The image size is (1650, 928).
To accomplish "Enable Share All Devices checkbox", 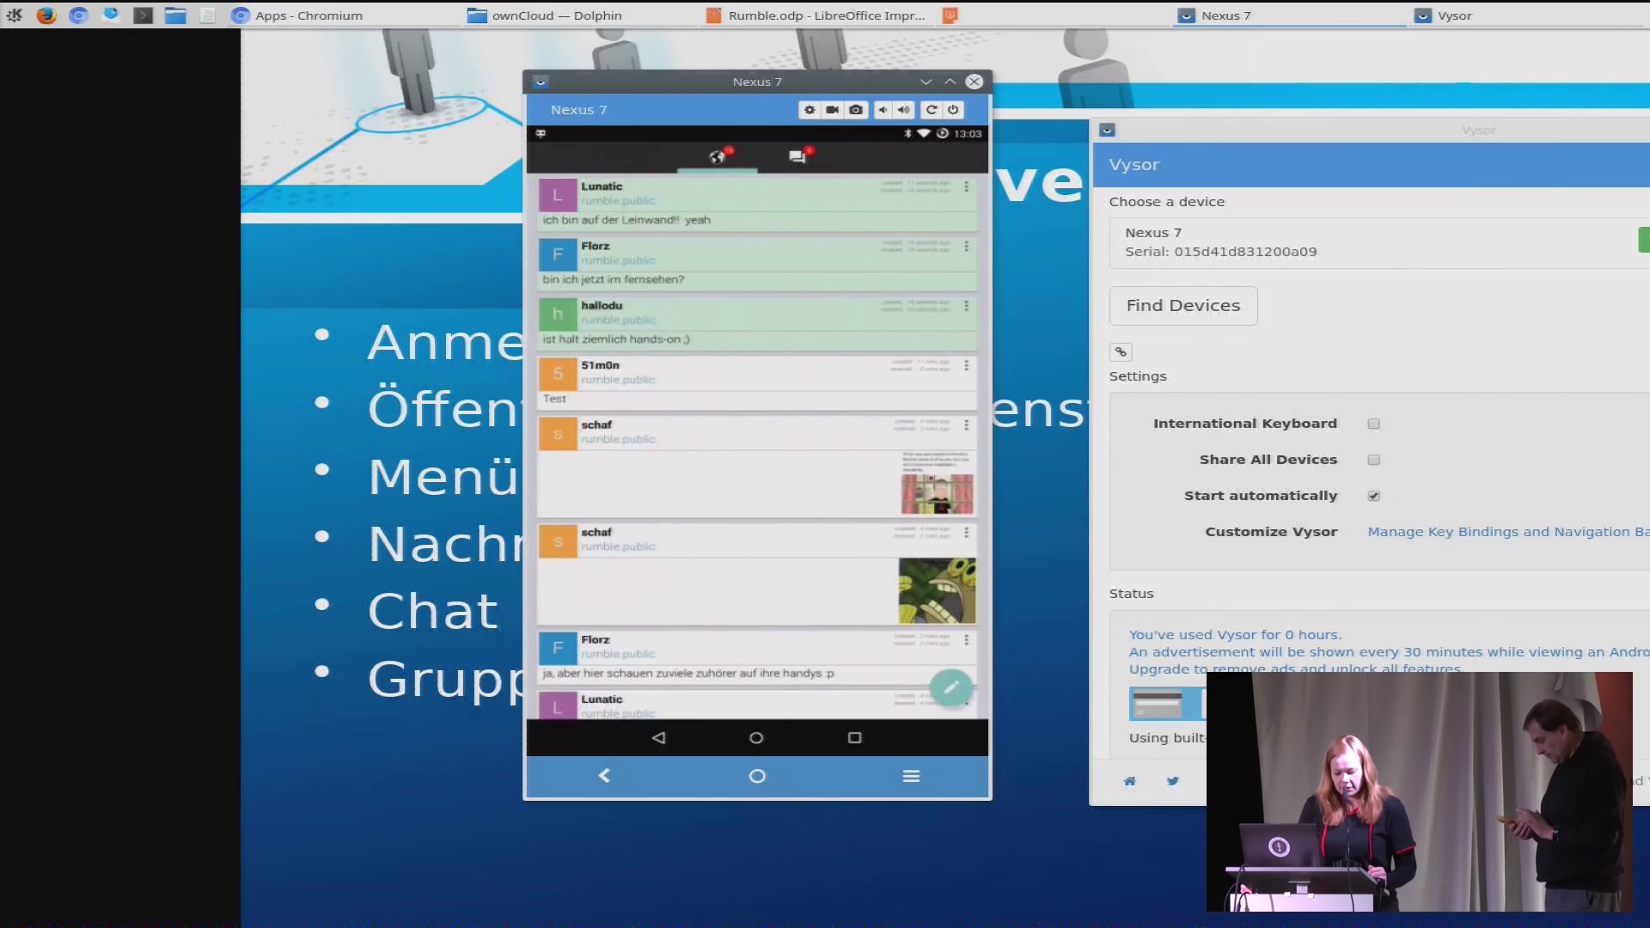I will pos(1373,460).
